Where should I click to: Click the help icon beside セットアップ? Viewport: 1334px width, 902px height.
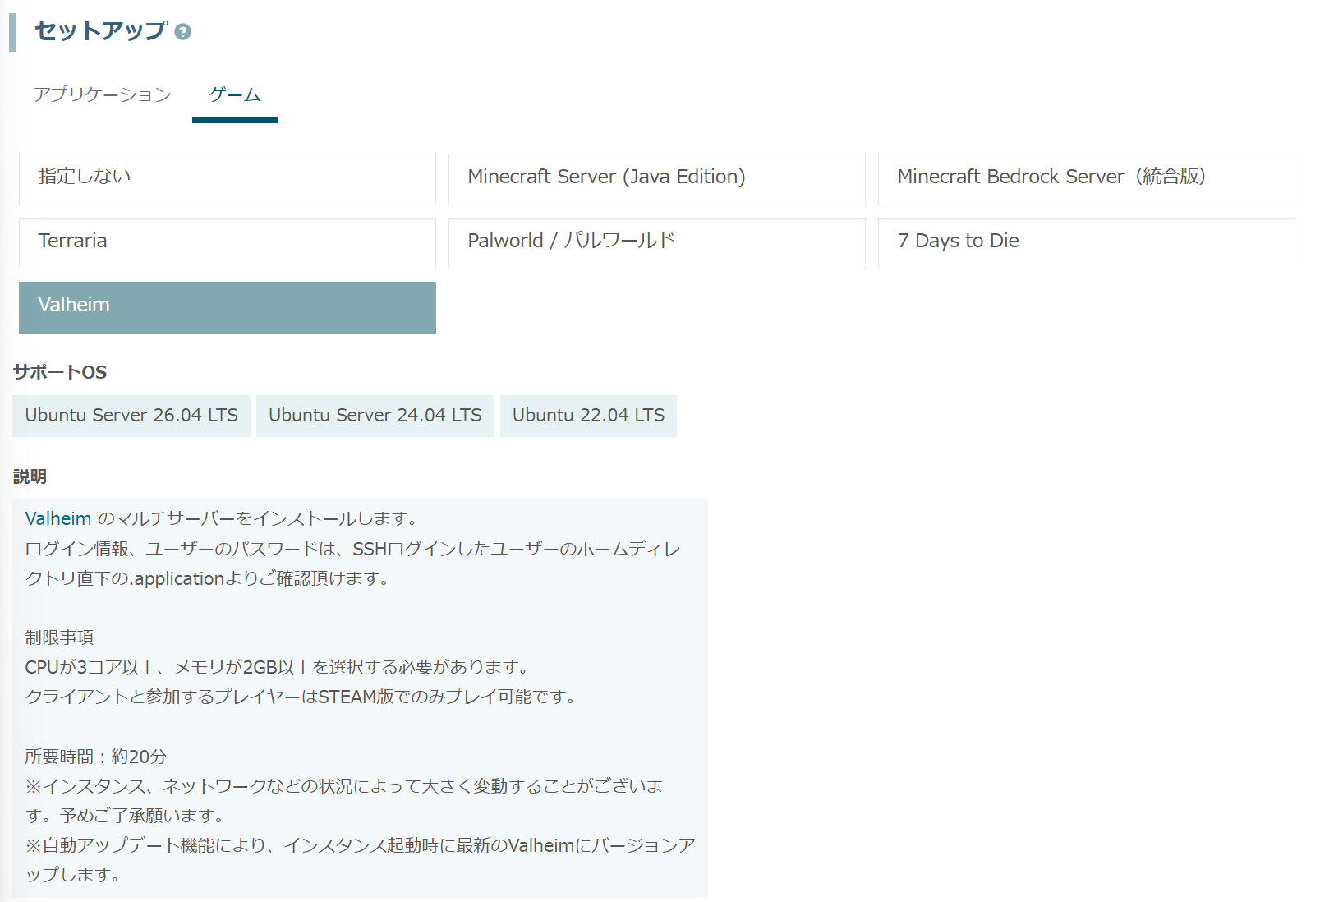coord(183,32)
